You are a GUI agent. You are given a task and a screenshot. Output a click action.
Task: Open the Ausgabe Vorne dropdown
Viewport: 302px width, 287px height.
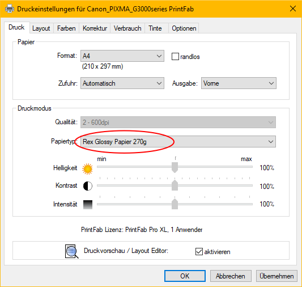click(239, 83)
